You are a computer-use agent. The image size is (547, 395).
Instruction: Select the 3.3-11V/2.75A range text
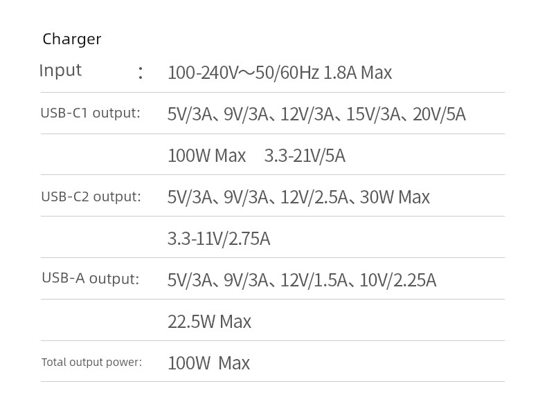tap(219, 239)
